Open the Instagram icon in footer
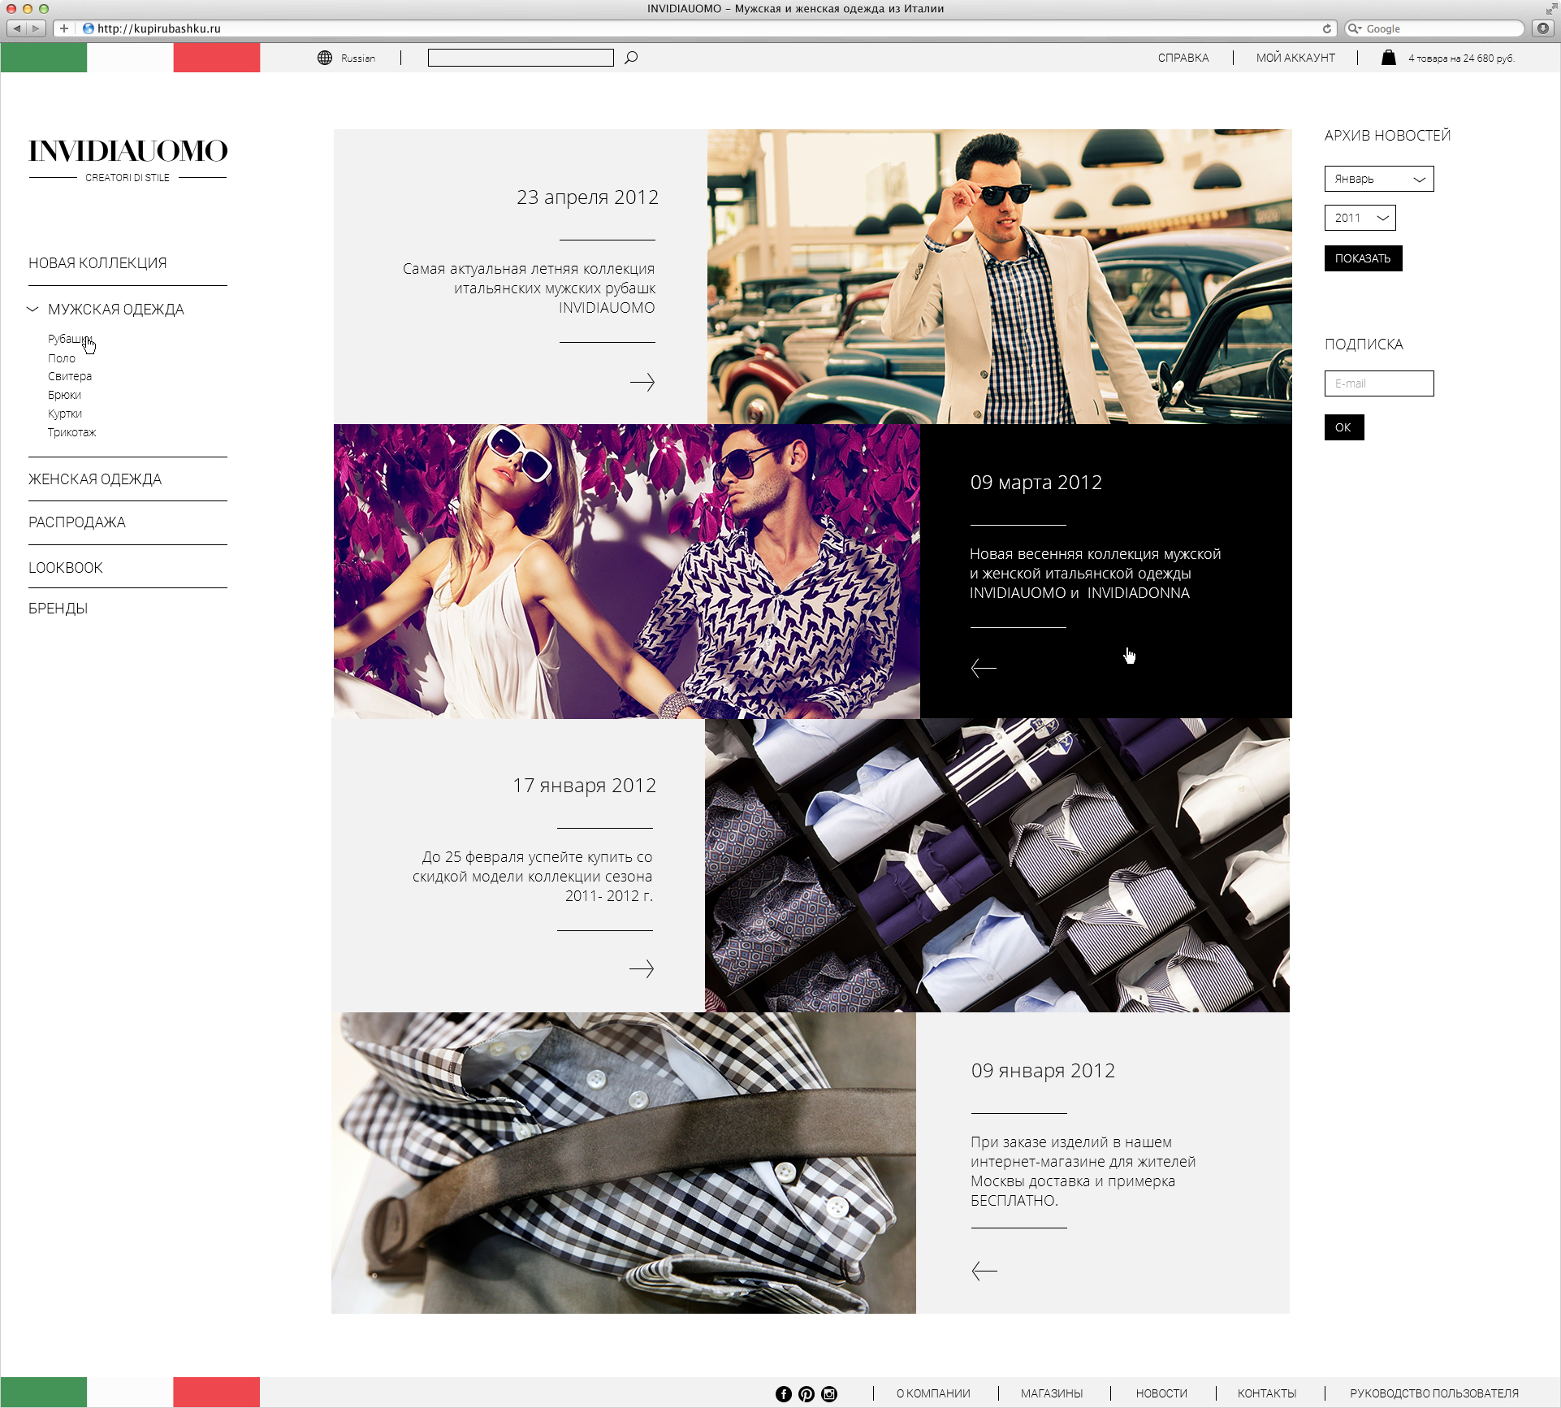The image size is (1561, 1408). click(829, 1394)
